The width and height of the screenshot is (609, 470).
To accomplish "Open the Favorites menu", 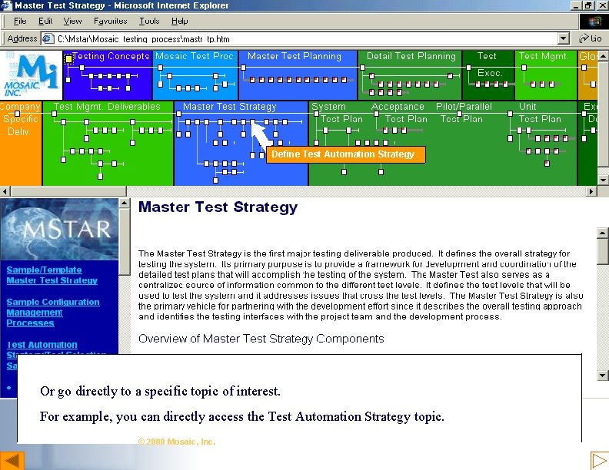I will pyautogui.click(x=110, y=21).
